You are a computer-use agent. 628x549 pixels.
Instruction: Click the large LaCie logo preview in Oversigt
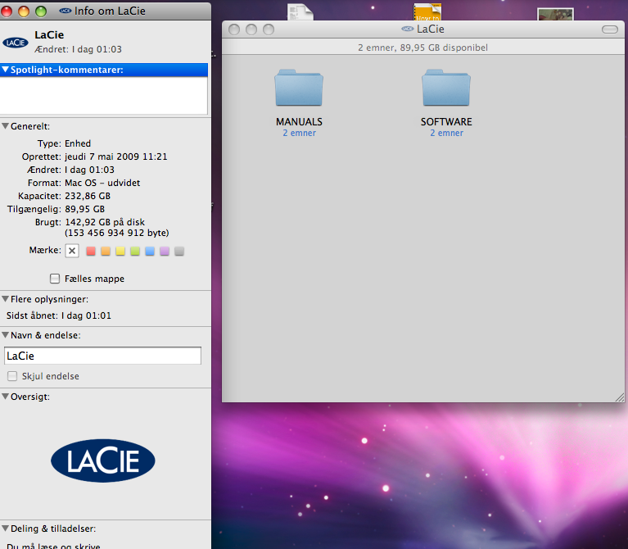[103, 461]
